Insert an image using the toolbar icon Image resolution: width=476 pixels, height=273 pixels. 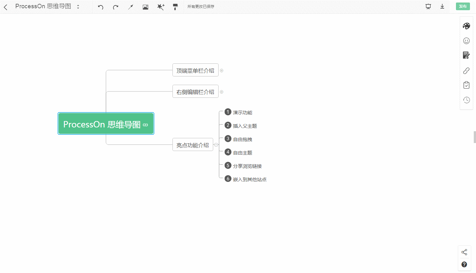[x=145, y=6]
